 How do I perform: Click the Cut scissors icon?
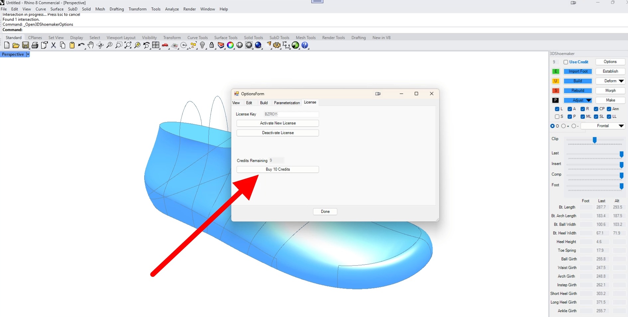pyautogui.click(x=53, y=45)
